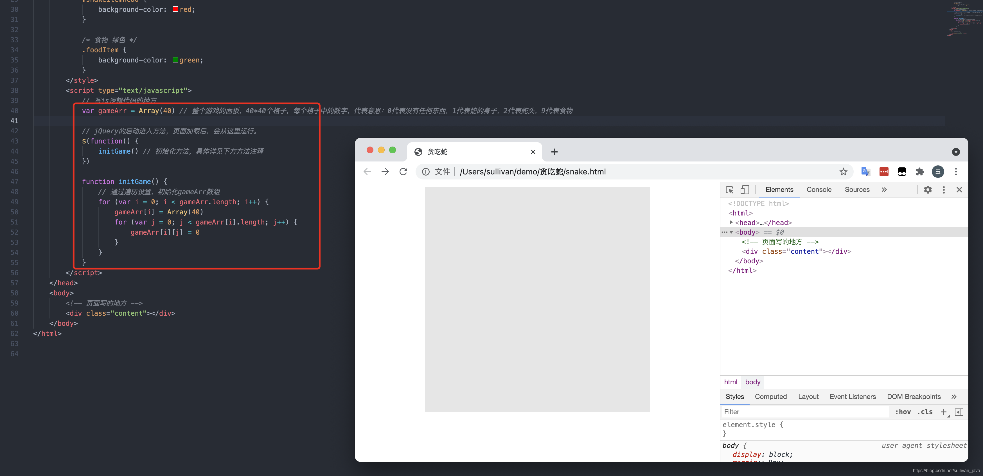Screen dimensions: 983x476
Task: Open the Computed pane tab
Action: (771, 397)
